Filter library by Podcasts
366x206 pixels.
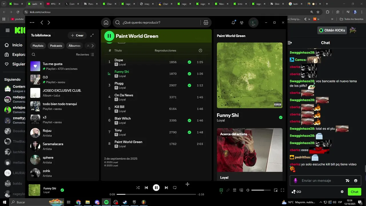(56, 46)
